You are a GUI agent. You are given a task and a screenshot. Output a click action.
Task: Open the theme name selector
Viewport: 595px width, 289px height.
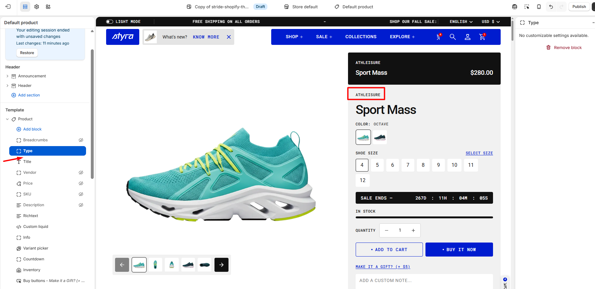[x=218, y=7]
